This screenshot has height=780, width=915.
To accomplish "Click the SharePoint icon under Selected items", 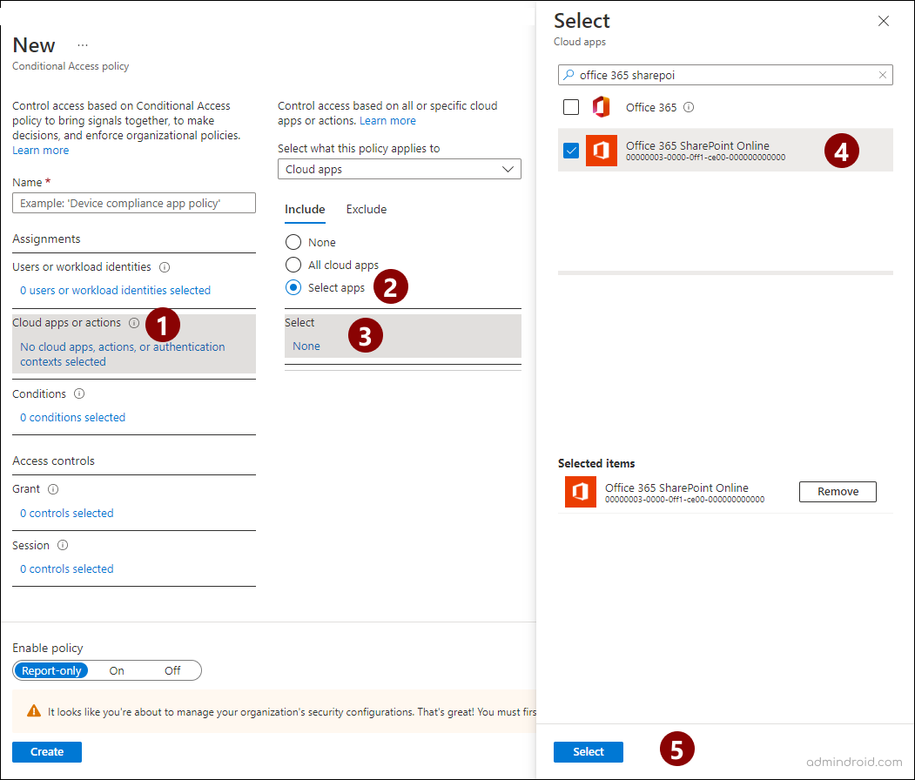I will (x=580, y=492).
